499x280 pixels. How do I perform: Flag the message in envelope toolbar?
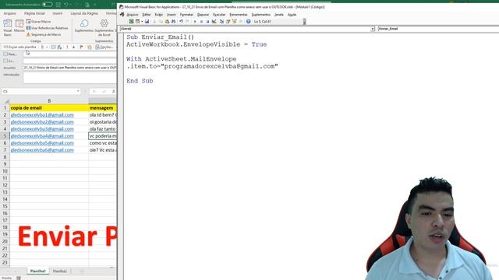point(81,47)
